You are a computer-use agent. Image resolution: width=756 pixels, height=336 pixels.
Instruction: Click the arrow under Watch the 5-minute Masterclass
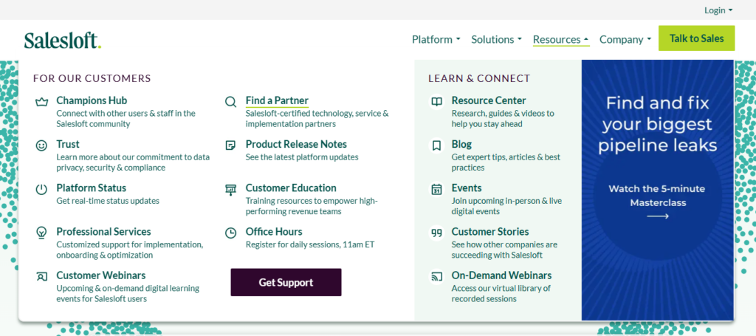click(x=658, y=216)
